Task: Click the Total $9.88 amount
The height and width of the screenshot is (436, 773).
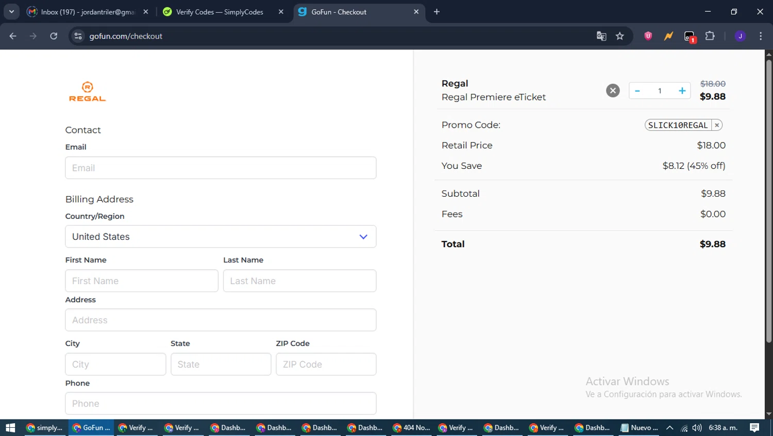Action: pyautogui.click(x=713, y=244)
